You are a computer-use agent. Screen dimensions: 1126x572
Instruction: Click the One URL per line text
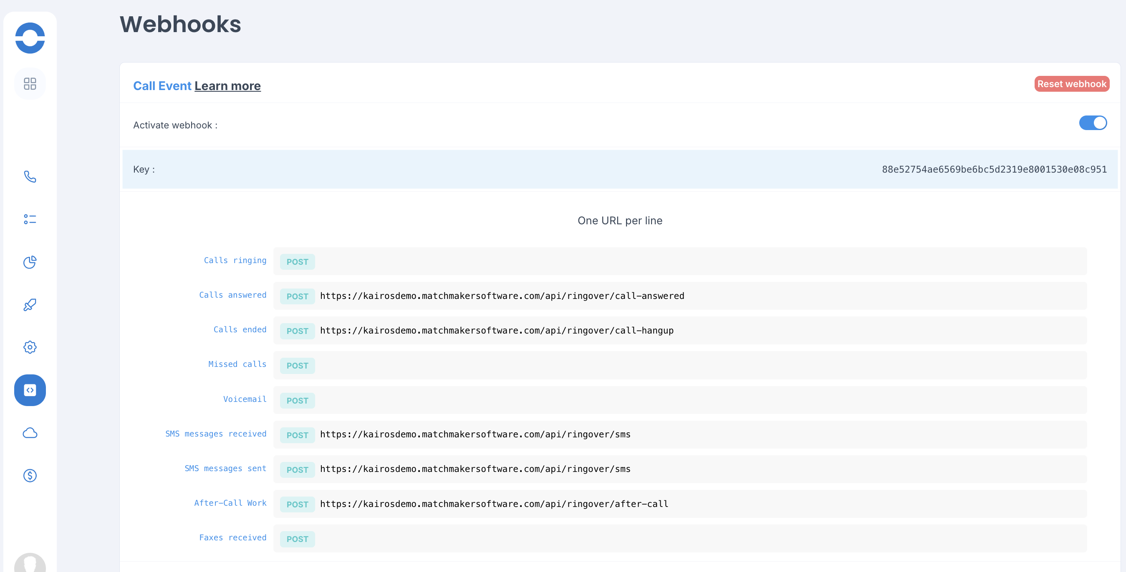pyautogui.click(x=620, y=221)
